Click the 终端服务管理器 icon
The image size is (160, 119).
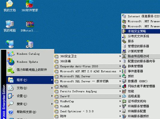pyautogui.click(x=124, y=106)
